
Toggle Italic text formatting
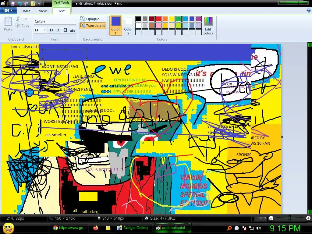point(58,30)
